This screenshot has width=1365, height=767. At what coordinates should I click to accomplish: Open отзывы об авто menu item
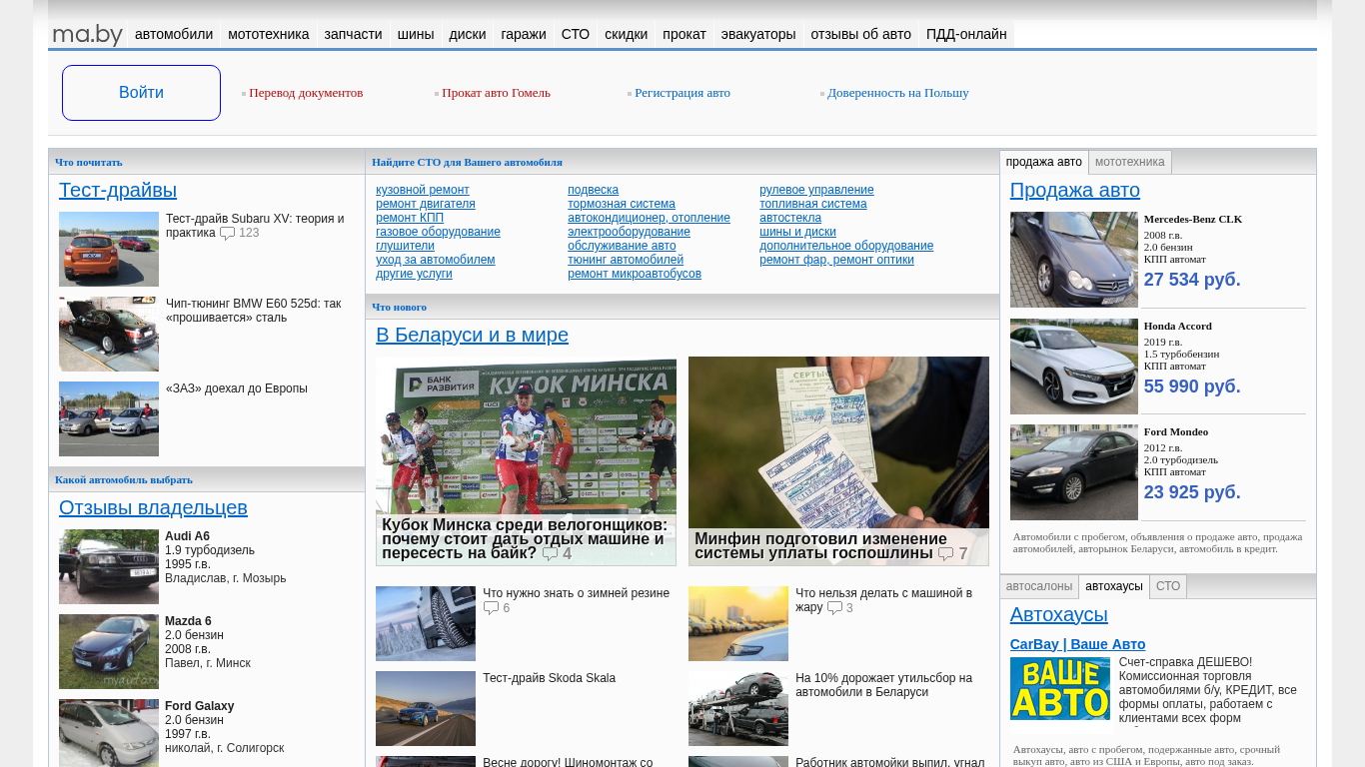[x=861, y=34]
